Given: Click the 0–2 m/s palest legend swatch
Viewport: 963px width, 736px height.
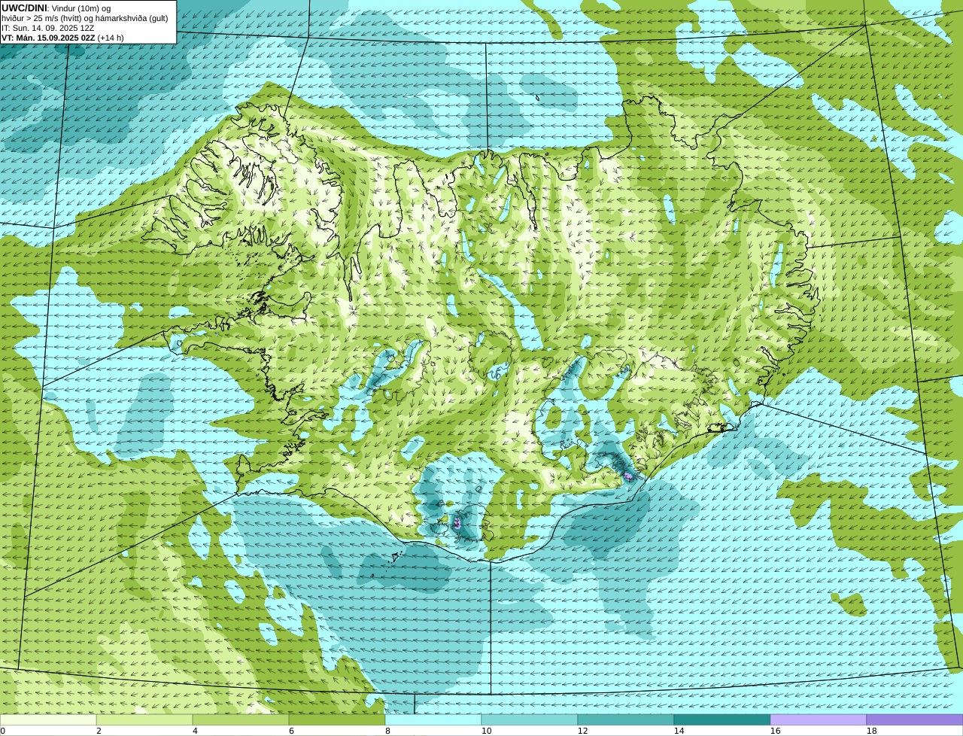Looking at the screenshot, I should click(x=48, y=719).
